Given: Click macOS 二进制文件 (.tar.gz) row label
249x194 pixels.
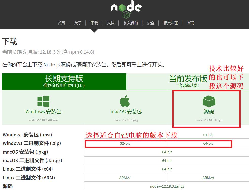Looking at the screenshot, I should click(x=32, y=161).
